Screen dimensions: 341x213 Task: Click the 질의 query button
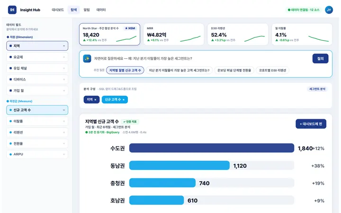tap(320, 59)
